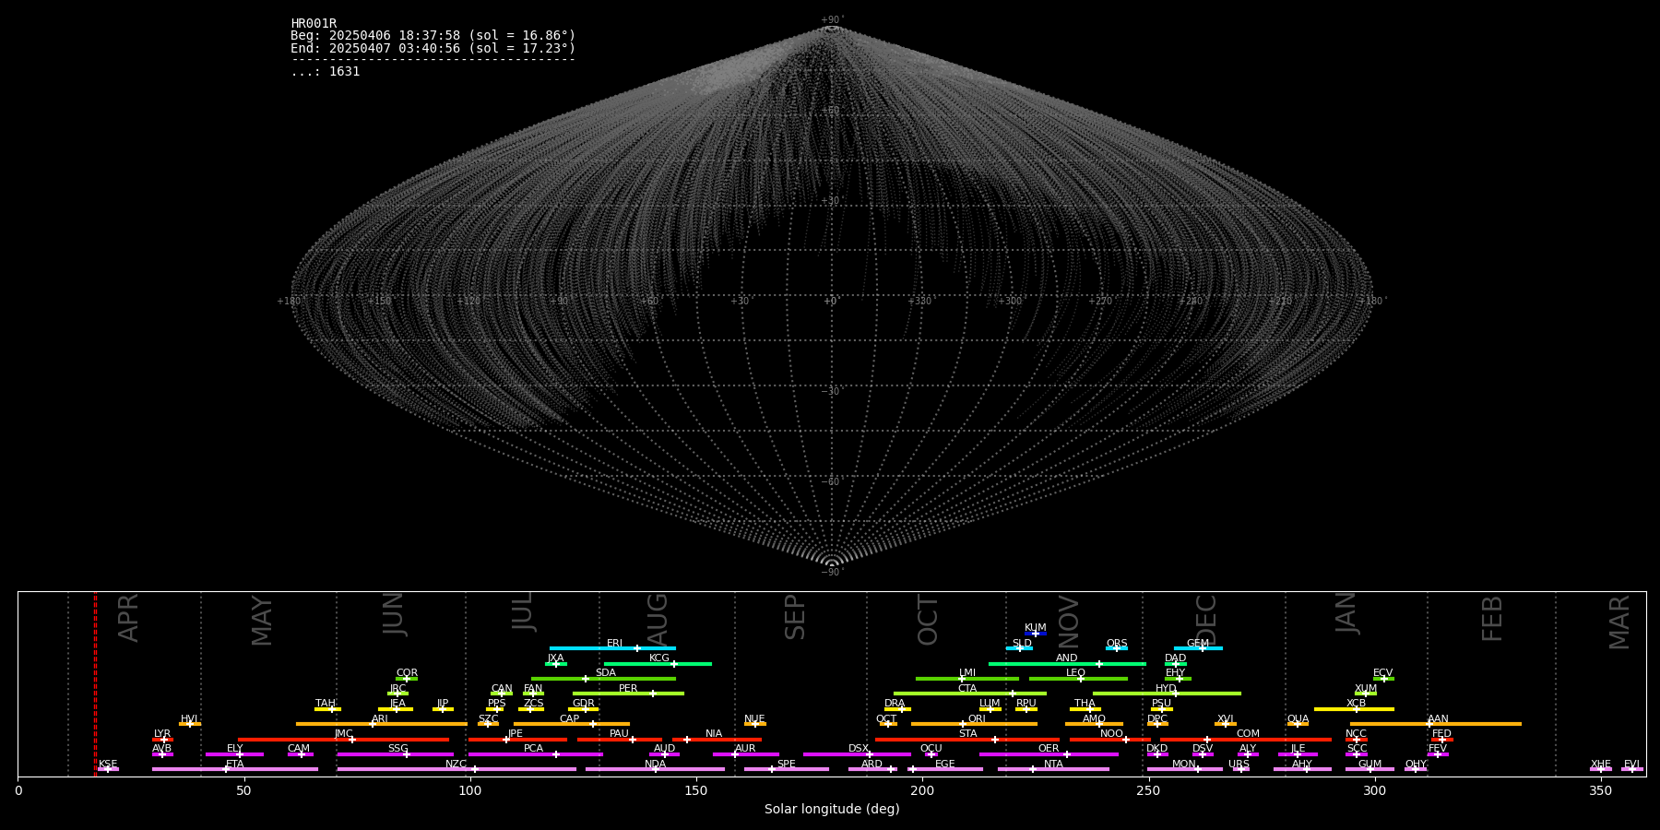Click the LEO shower label
Viewport: 1660px width, 830px height.
(x=1076, y=673)
